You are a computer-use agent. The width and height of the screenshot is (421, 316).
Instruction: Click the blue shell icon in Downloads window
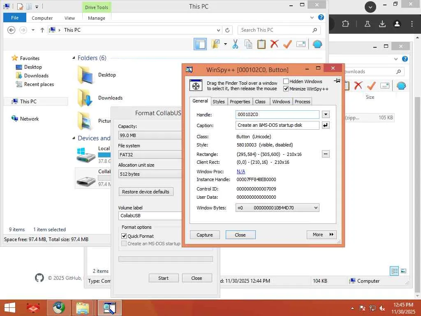pos(401,86)
